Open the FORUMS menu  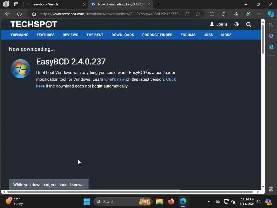coord(188,35)
